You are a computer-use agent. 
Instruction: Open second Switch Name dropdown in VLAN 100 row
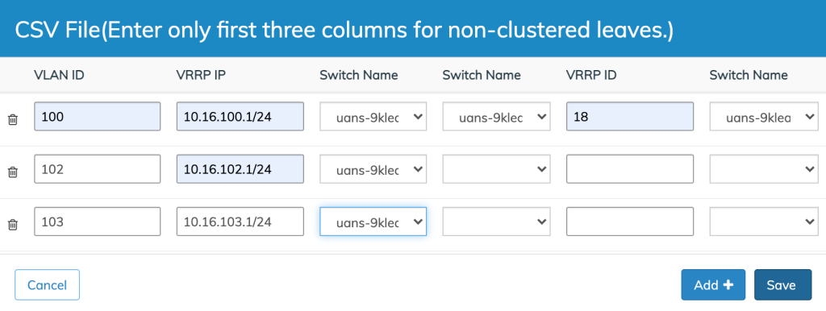pyautogui.click(x=496, y=116)
